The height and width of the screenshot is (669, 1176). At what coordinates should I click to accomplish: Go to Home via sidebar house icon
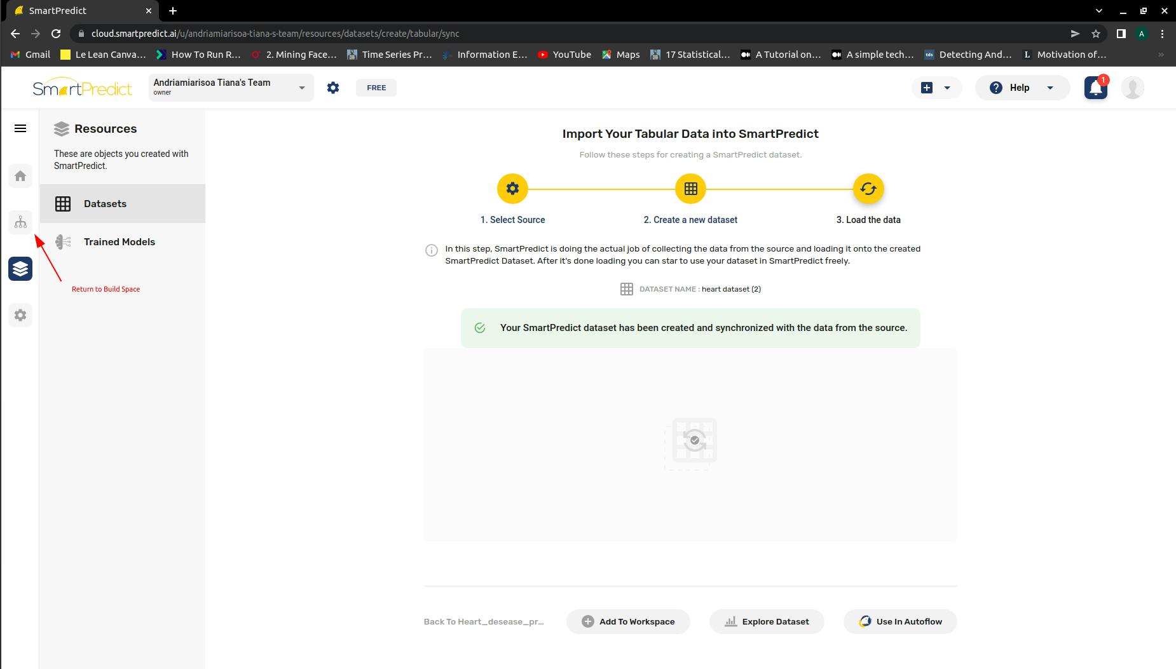click(20, 176)
